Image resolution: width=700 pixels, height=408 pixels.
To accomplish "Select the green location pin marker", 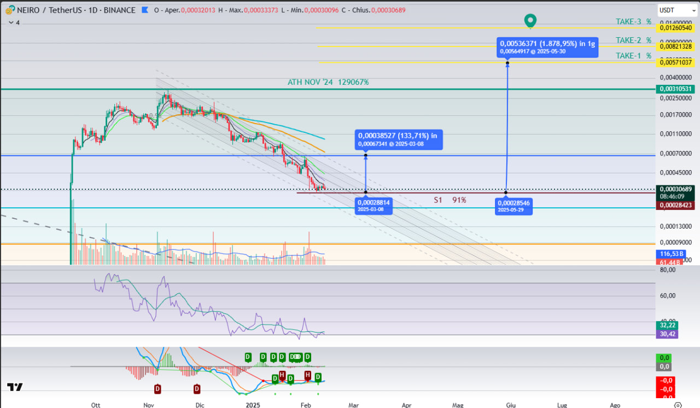I will pyautogui.click(x=529, y=21).
